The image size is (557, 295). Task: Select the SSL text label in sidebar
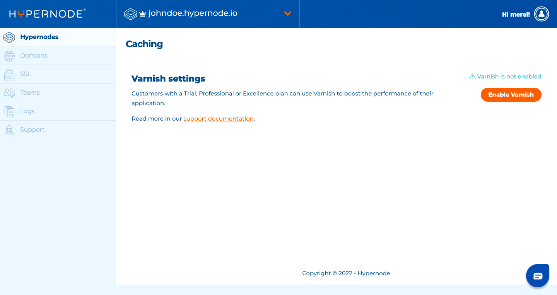(26, 74)
